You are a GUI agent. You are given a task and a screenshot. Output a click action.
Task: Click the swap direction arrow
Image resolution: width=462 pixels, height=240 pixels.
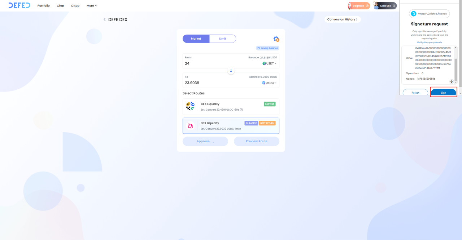tap(231, 71)
